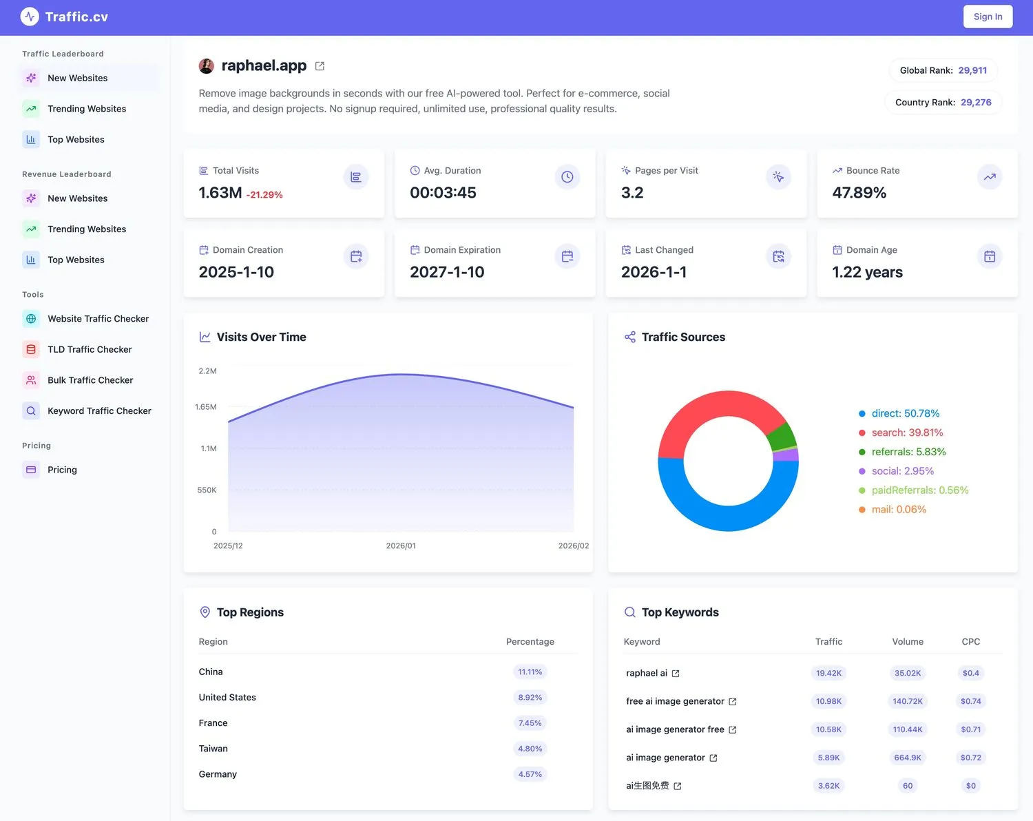This screenshot has height=821, width=1033.
Task: Open the Pricing page link
Action: tap(89, 470)
